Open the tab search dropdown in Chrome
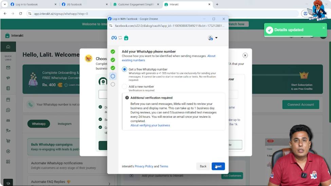The width and height of the screenshot is (331, 186). [5, 4]
